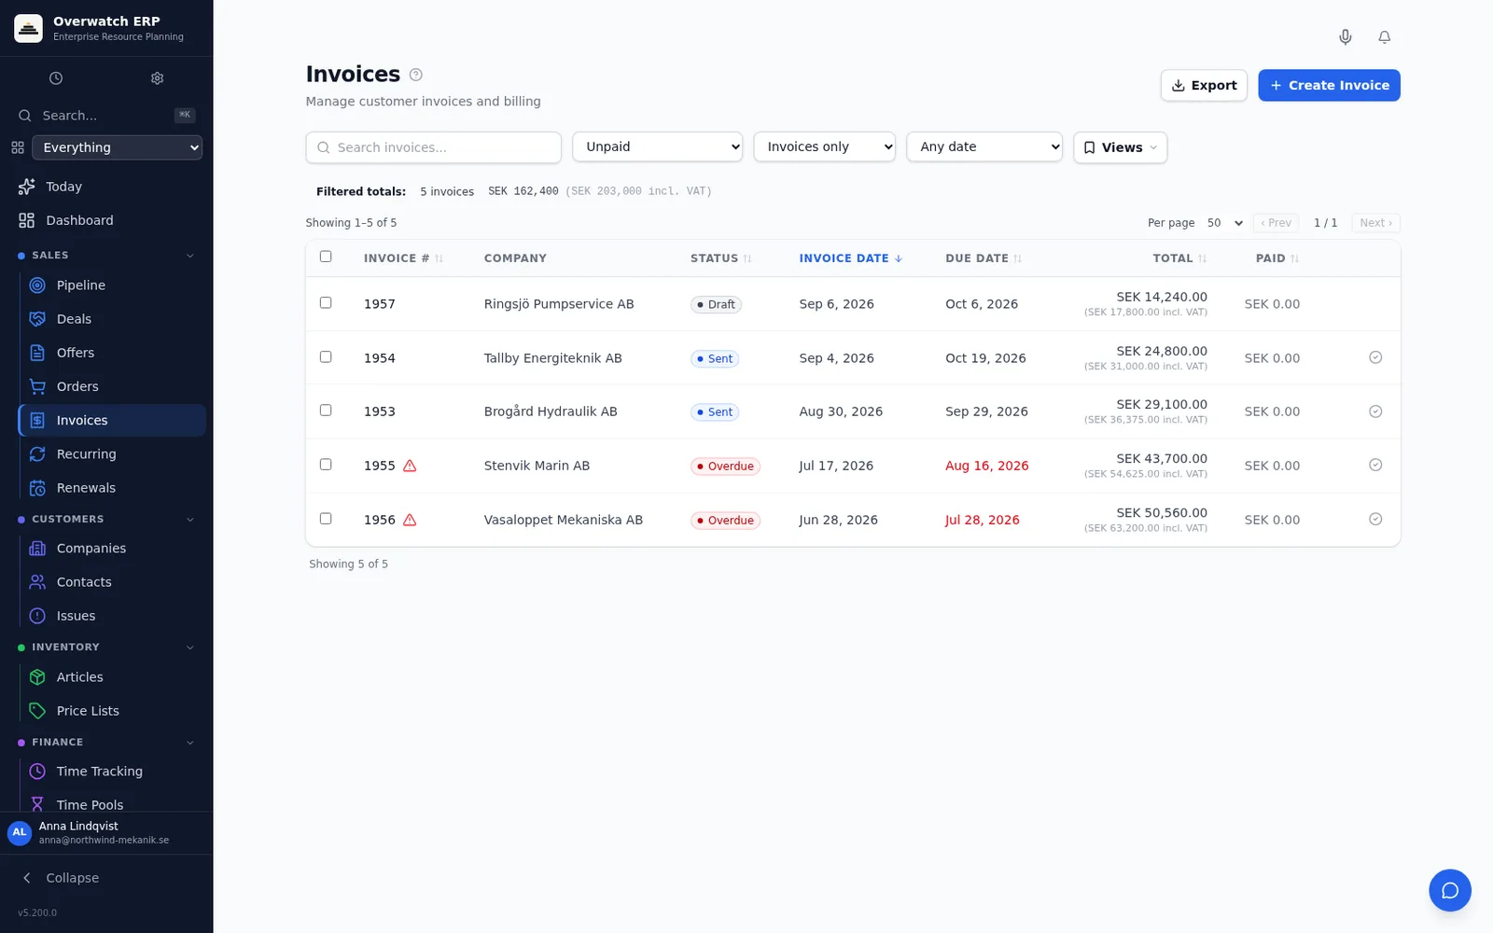Sort by the Invoice Date column header
This screenshot has width=1493, height=933.
click(850, 258)
